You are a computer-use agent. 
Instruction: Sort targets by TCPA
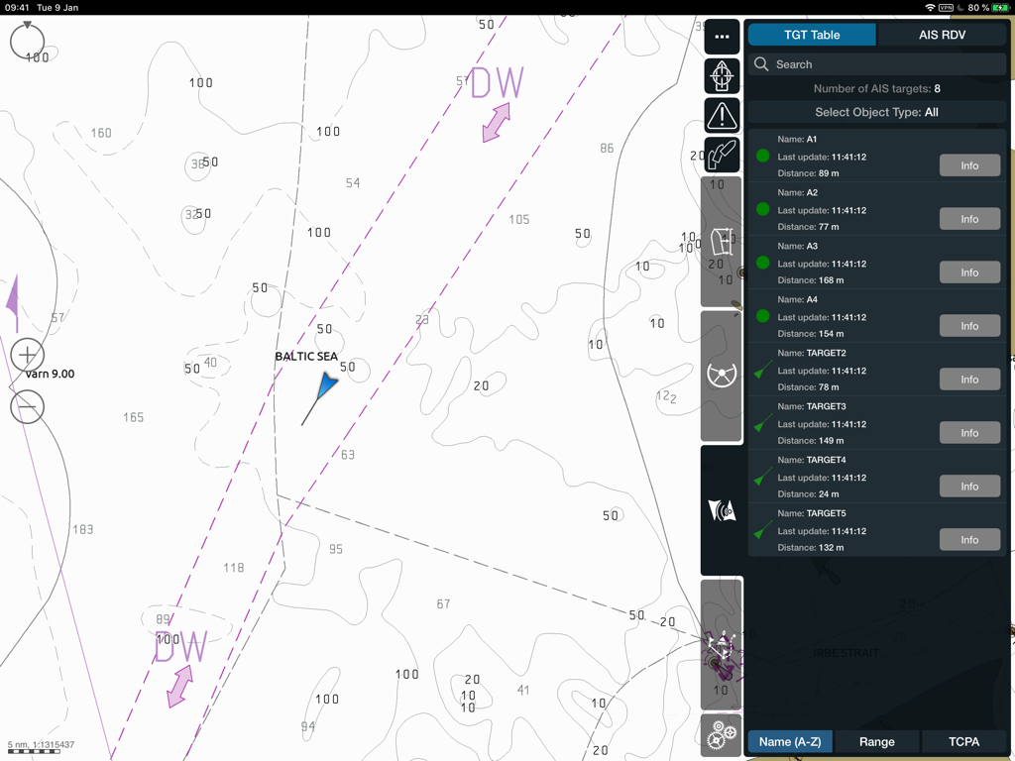coord(962,741)
